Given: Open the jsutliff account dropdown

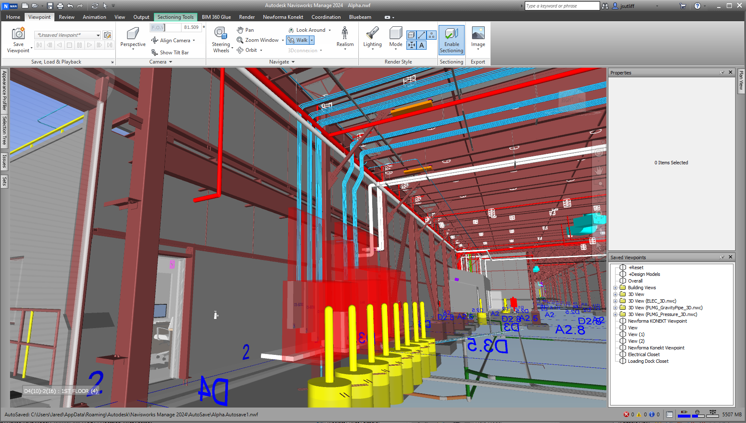Looking at the screenshot, I should (x=657, y=6).
